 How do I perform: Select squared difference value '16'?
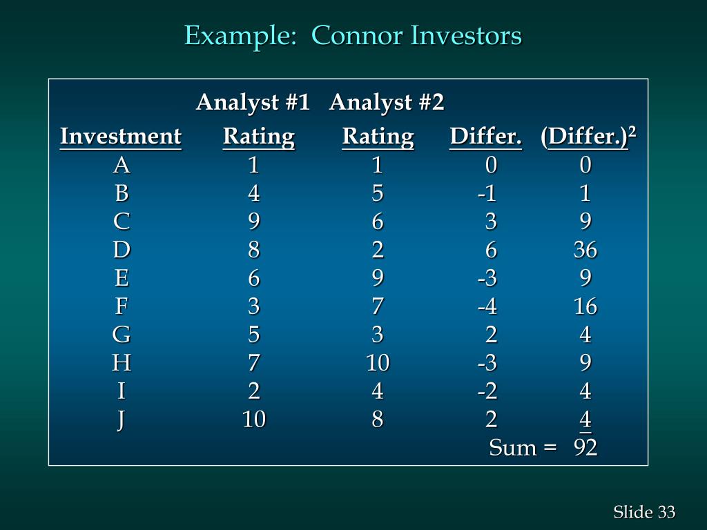pyautogui.click(x=585, y=306)
